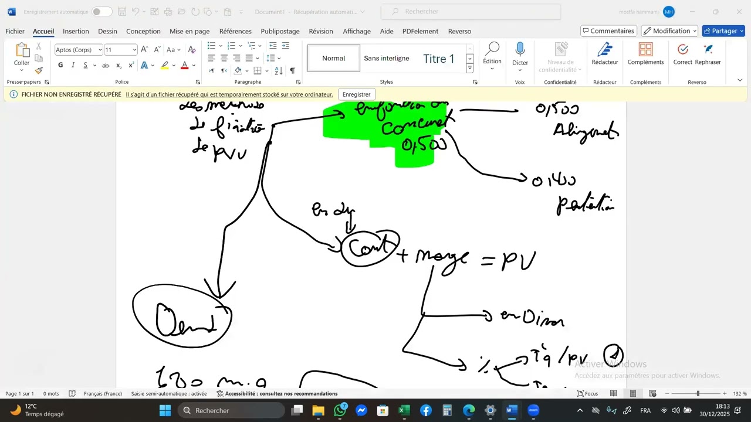Apply the Titre 1 style

(x=439, y=59)
